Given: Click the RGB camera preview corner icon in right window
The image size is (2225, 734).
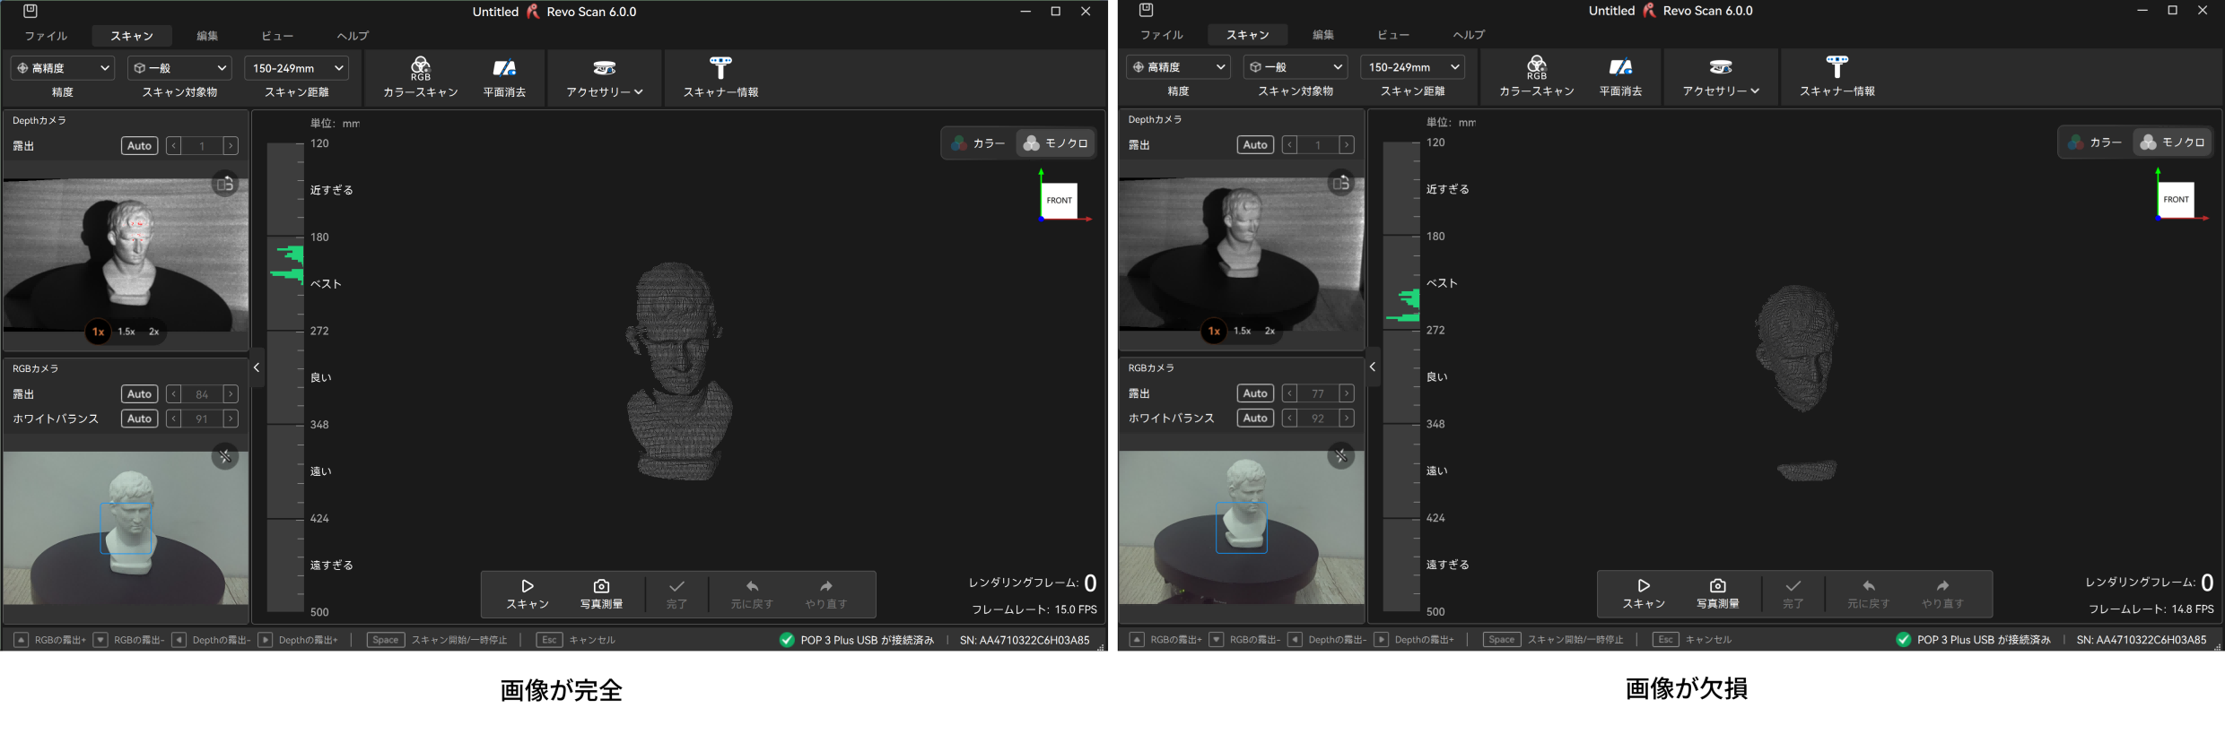Looking at the screenshot, I should coord(1340,456).
